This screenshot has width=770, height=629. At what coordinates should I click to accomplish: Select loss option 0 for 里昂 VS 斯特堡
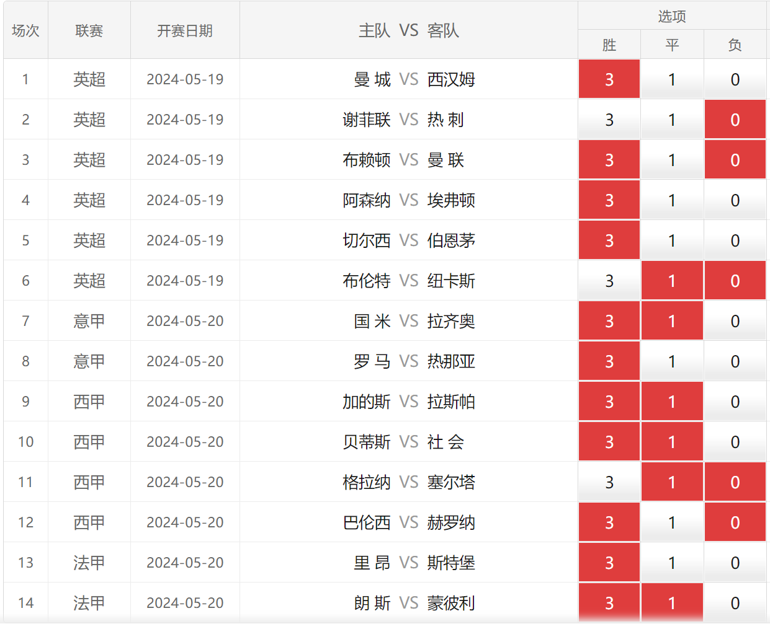click(x=735, y=563)
